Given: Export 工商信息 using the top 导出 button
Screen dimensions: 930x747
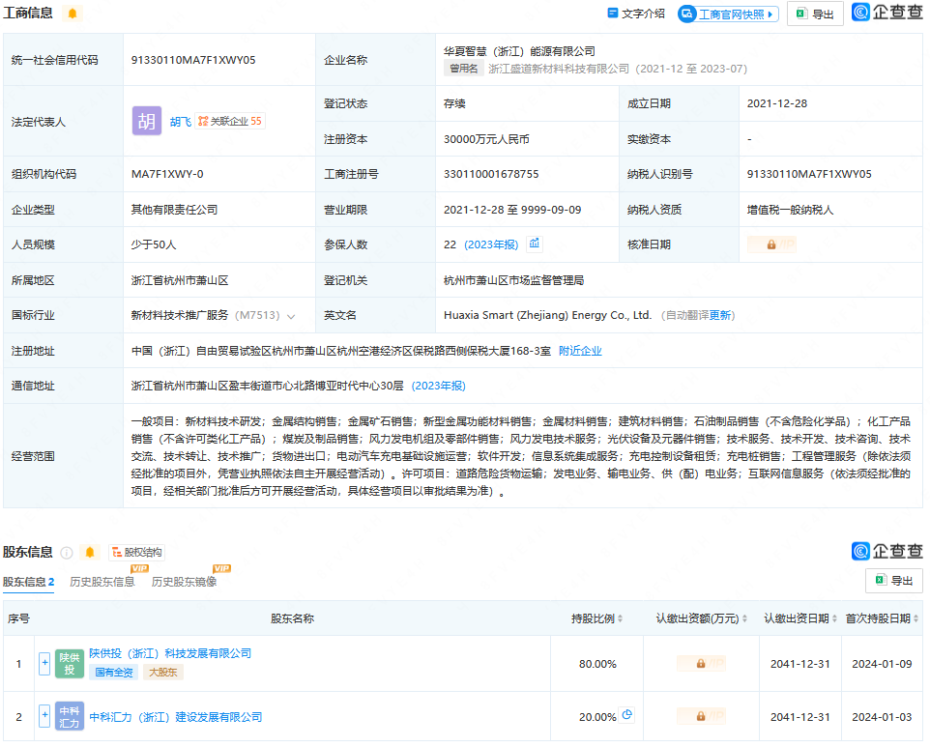Looking at the screenshot, I should pyautogui.click(x=815, y=14).
